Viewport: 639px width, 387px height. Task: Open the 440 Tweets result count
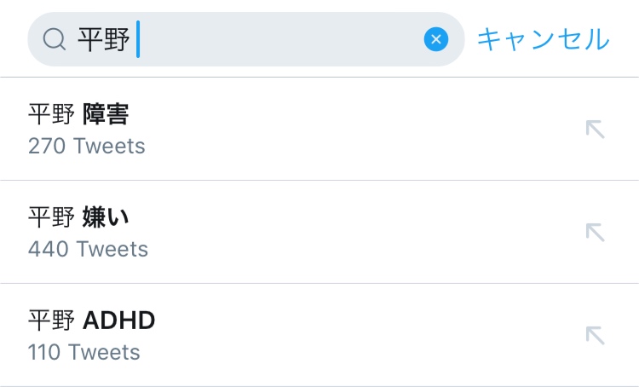(88, 249)
